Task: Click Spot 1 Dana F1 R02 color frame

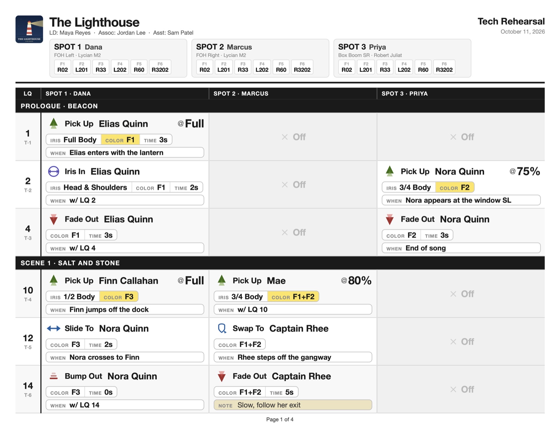Action: (63, 67)
